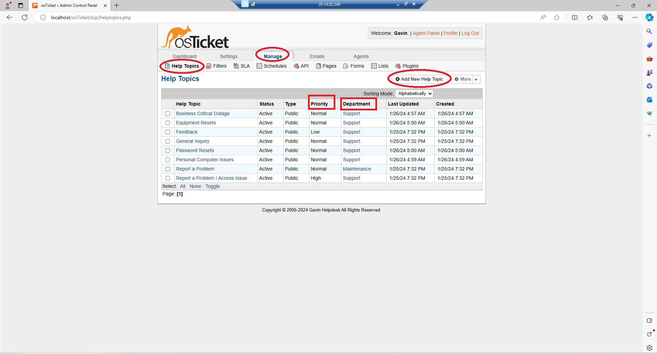This screenshot has width=657, height=354.
Task: Click the Log Out link
Action: [470, 33]
